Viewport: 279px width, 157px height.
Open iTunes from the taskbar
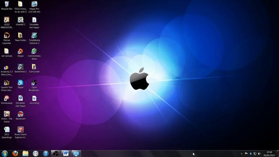(x=45, y=154)
